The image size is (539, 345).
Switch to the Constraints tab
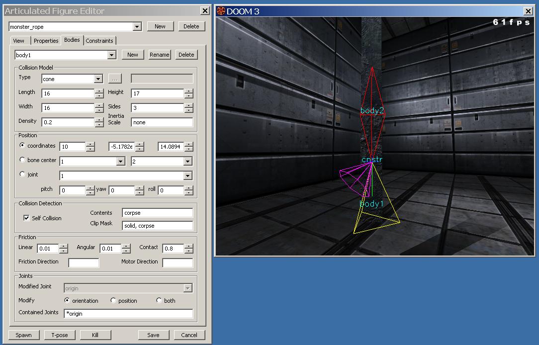point(99,41)
